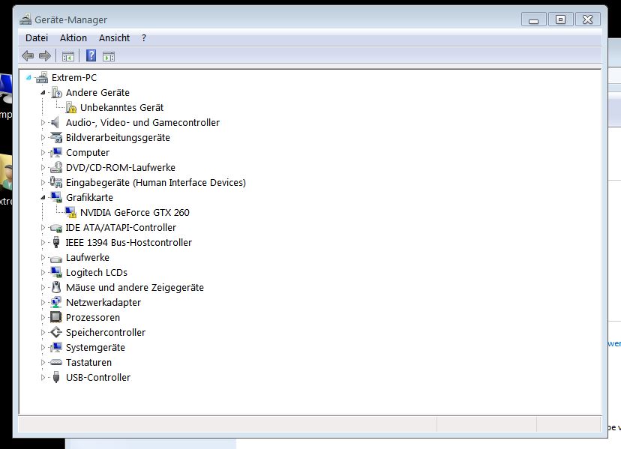This screenshot has width=621, height=449.
Task: Click the Andere Geräte question mark icon
Action: (x=57, y=93)
